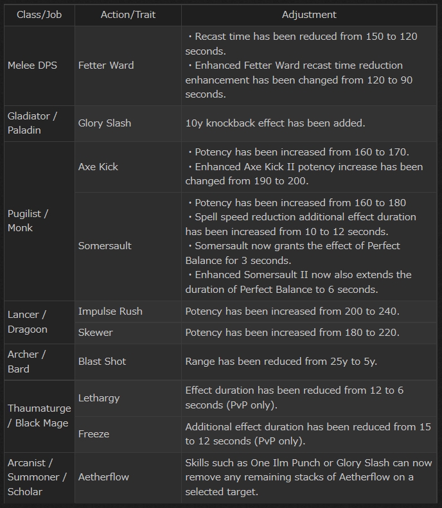This screenshot has width=442, height=508.
Task: Select the Impulse Rush action cell
Action: [110, 311]
